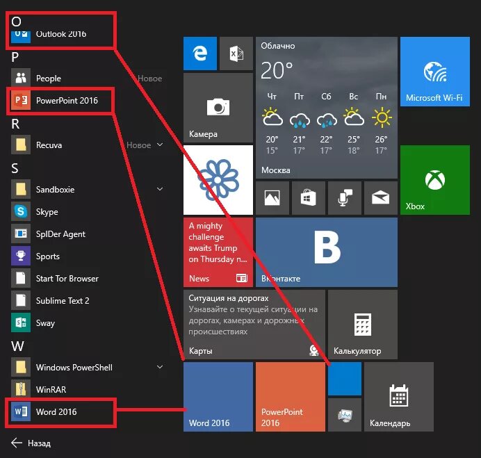Open the News tile about Trump
The height and width of the screenshot is (458, 481).
[218, 252]
